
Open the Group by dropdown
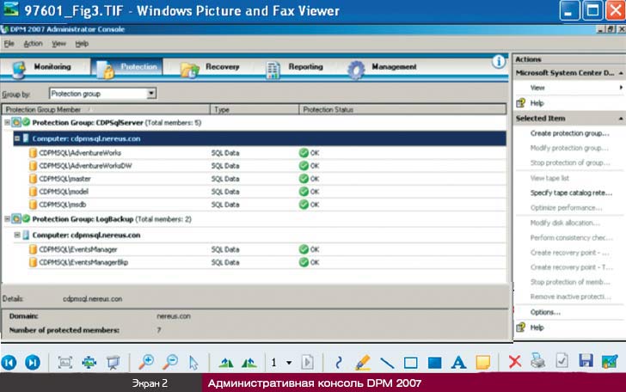151,93
